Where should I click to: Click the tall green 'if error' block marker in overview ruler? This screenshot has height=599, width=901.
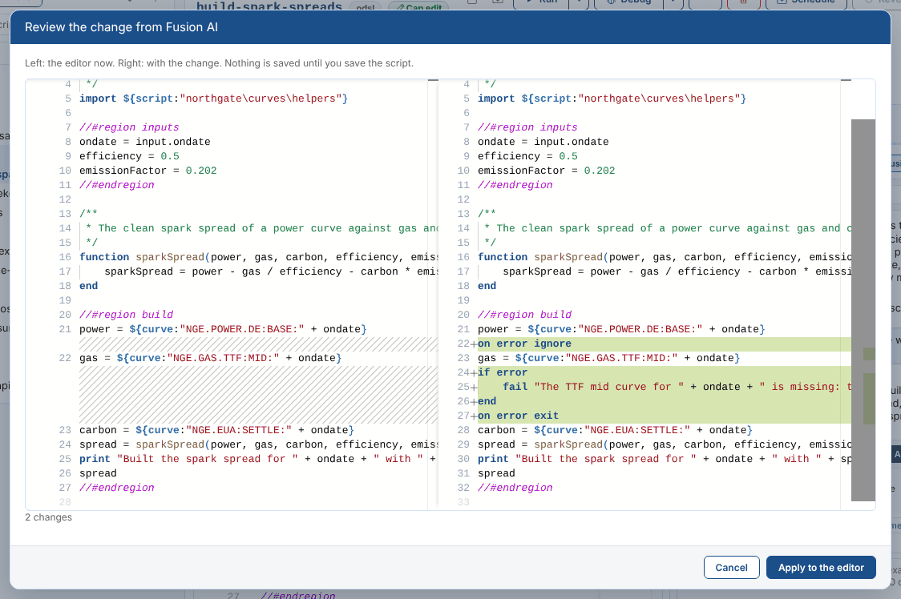click(x=870, y=399)
